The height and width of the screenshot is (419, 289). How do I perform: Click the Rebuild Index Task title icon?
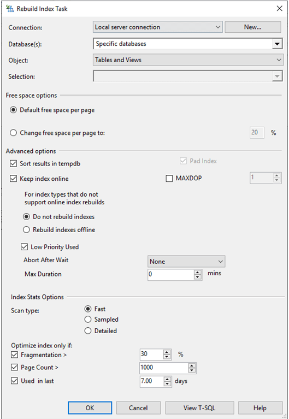(10, 9)
